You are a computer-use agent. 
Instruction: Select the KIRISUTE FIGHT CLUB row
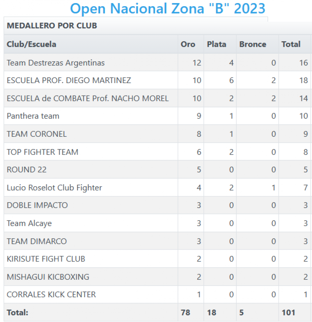[157, 259]
